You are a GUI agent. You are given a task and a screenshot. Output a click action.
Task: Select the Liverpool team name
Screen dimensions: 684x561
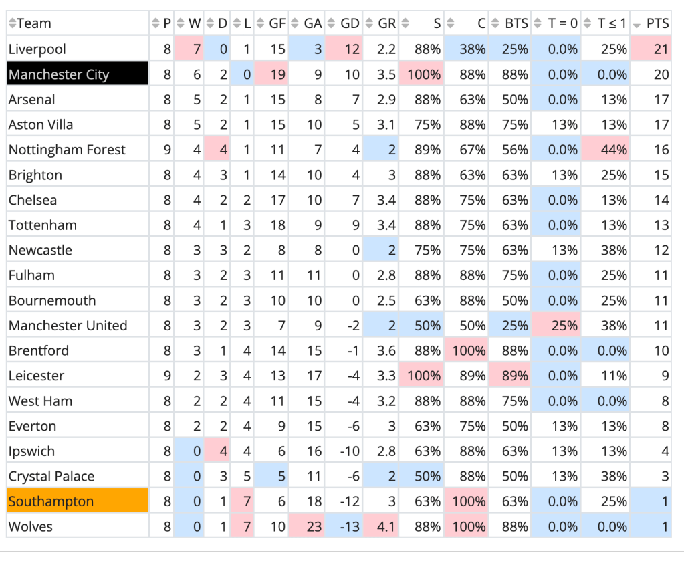tap(37, 49)
